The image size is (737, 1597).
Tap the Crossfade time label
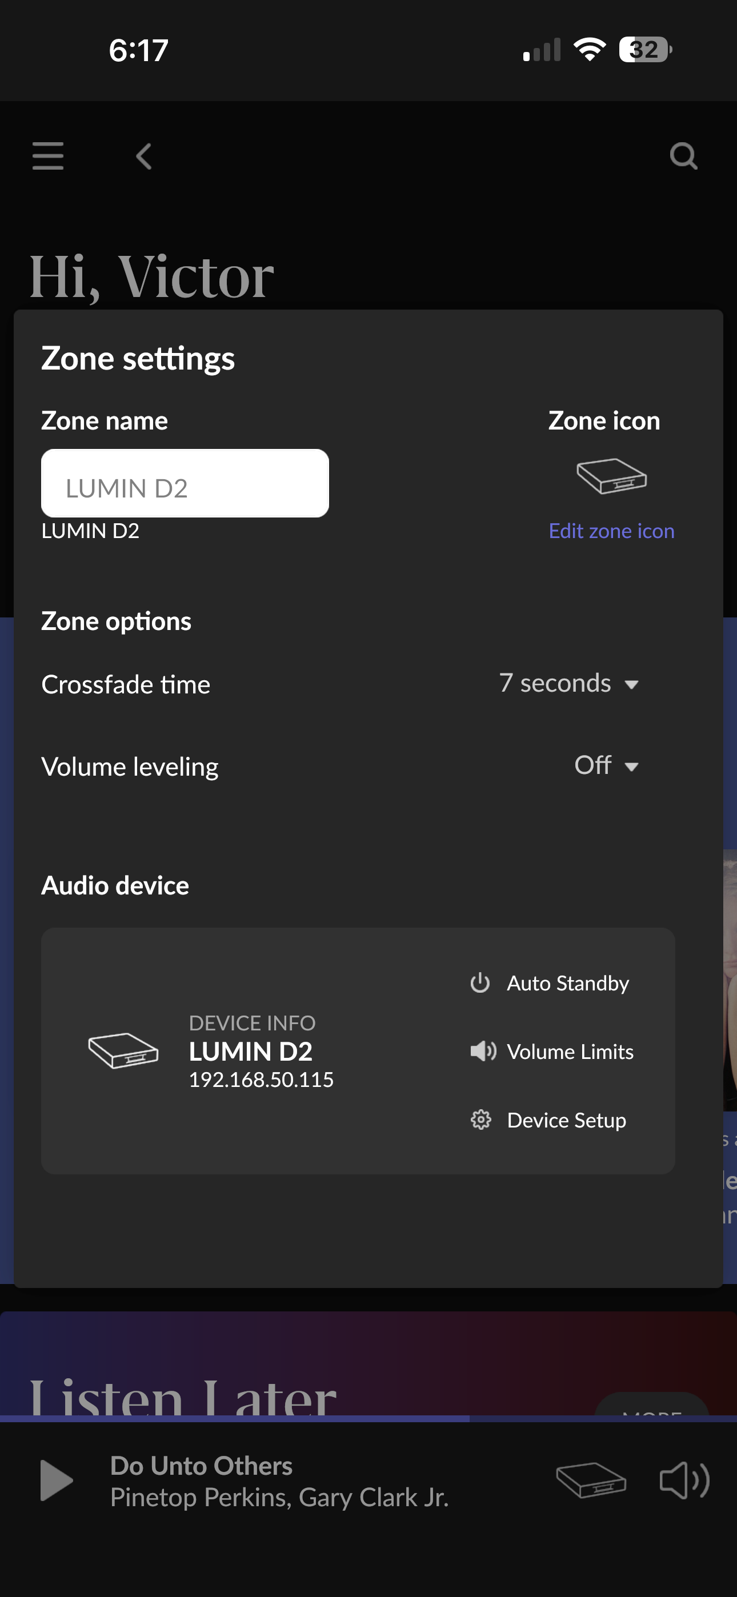[x=126, y=684]
